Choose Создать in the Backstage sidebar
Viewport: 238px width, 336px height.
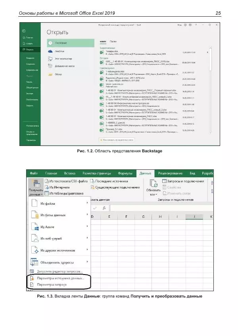(28, 44)
